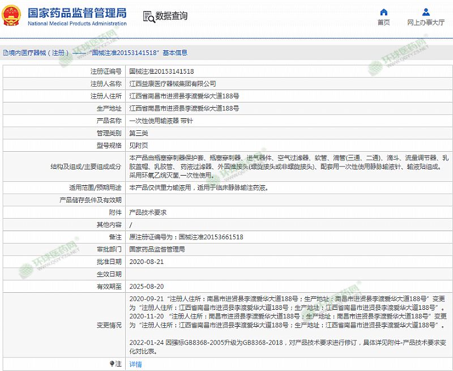The height and width of the screenshot is (371, 453).
Task: Click the 数据查询 heading text
Action: click(171, 16)
